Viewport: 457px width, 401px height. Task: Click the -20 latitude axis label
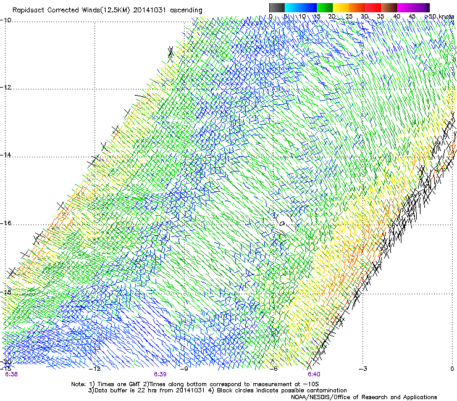6,362
